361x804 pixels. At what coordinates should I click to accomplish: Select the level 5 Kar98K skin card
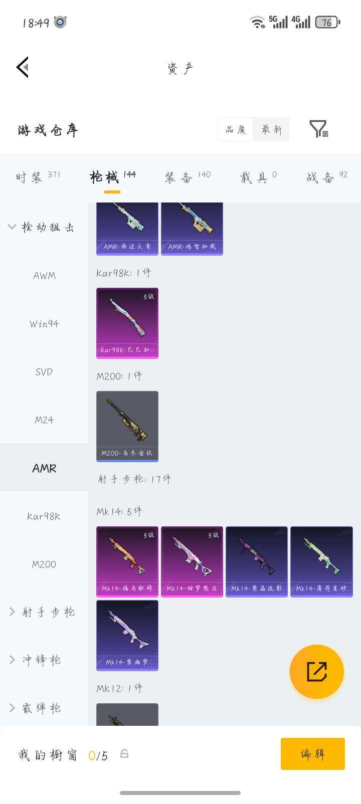[x=127, y=323]
